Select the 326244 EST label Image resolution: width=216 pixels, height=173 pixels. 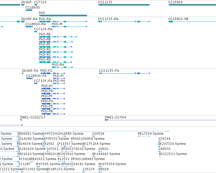164,139
